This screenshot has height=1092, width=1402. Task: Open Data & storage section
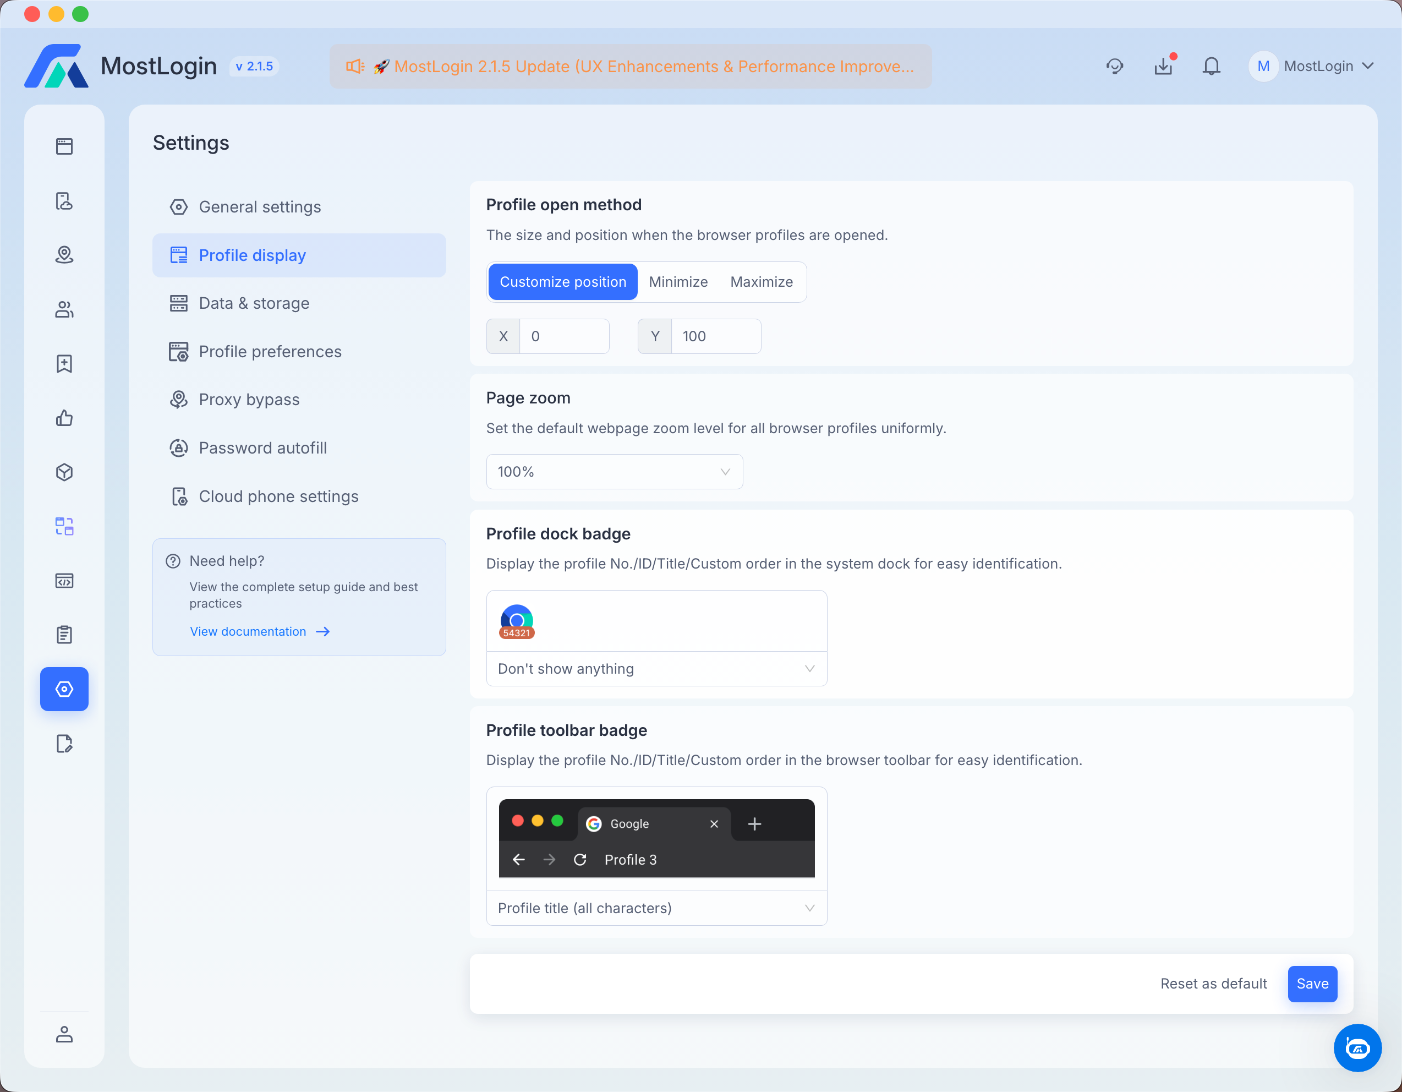[299, 304]
